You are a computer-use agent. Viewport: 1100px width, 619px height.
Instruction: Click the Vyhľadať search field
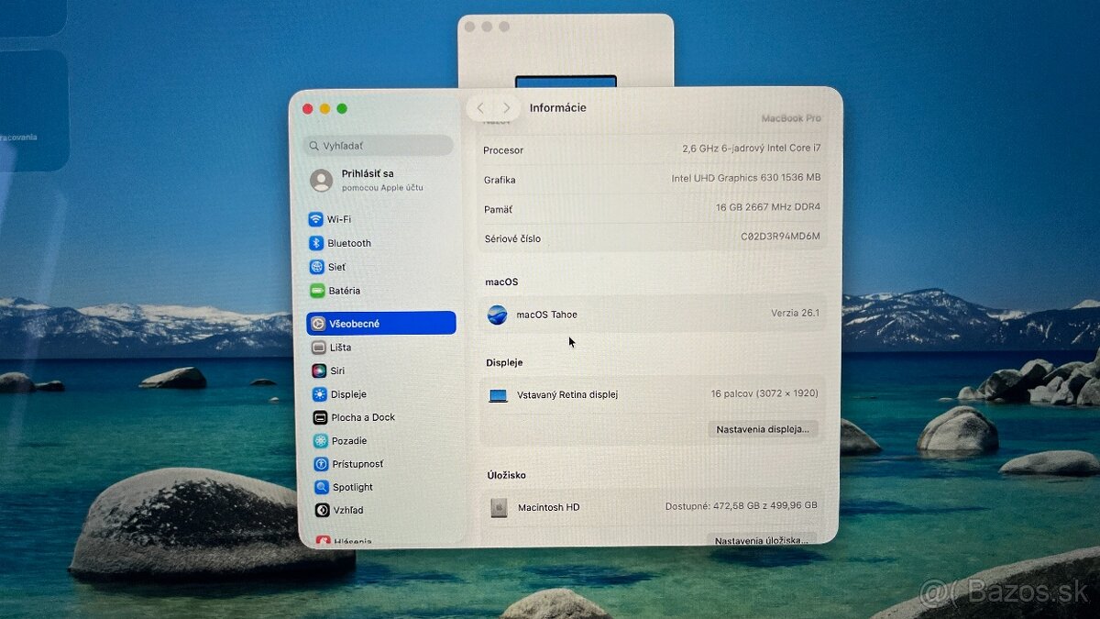click(379, 146)
